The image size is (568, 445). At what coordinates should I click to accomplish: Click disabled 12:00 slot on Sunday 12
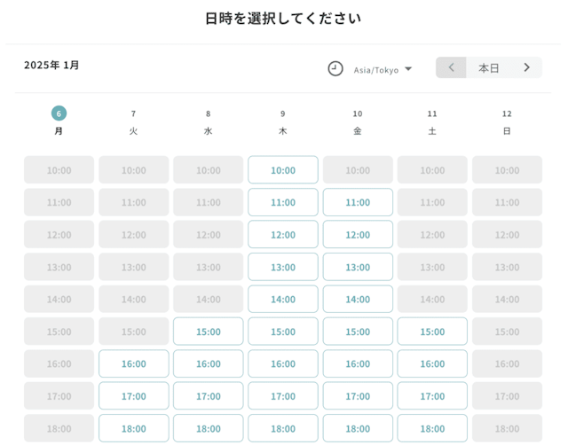507,234
